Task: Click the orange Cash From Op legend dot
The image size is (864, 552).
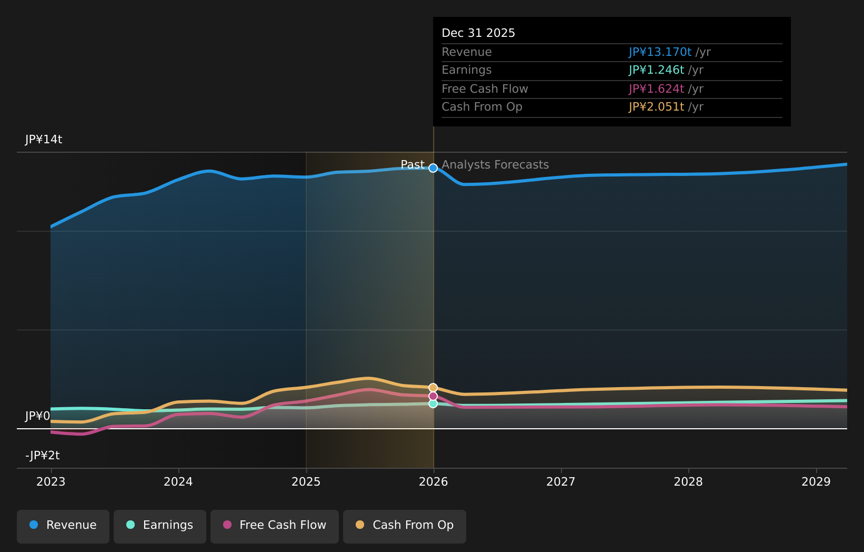Action: pyautogui.click(x=360, y=525)
